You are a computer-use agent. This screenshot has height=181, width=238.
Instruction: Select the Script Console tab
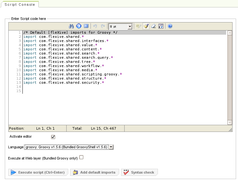point(20,5)
